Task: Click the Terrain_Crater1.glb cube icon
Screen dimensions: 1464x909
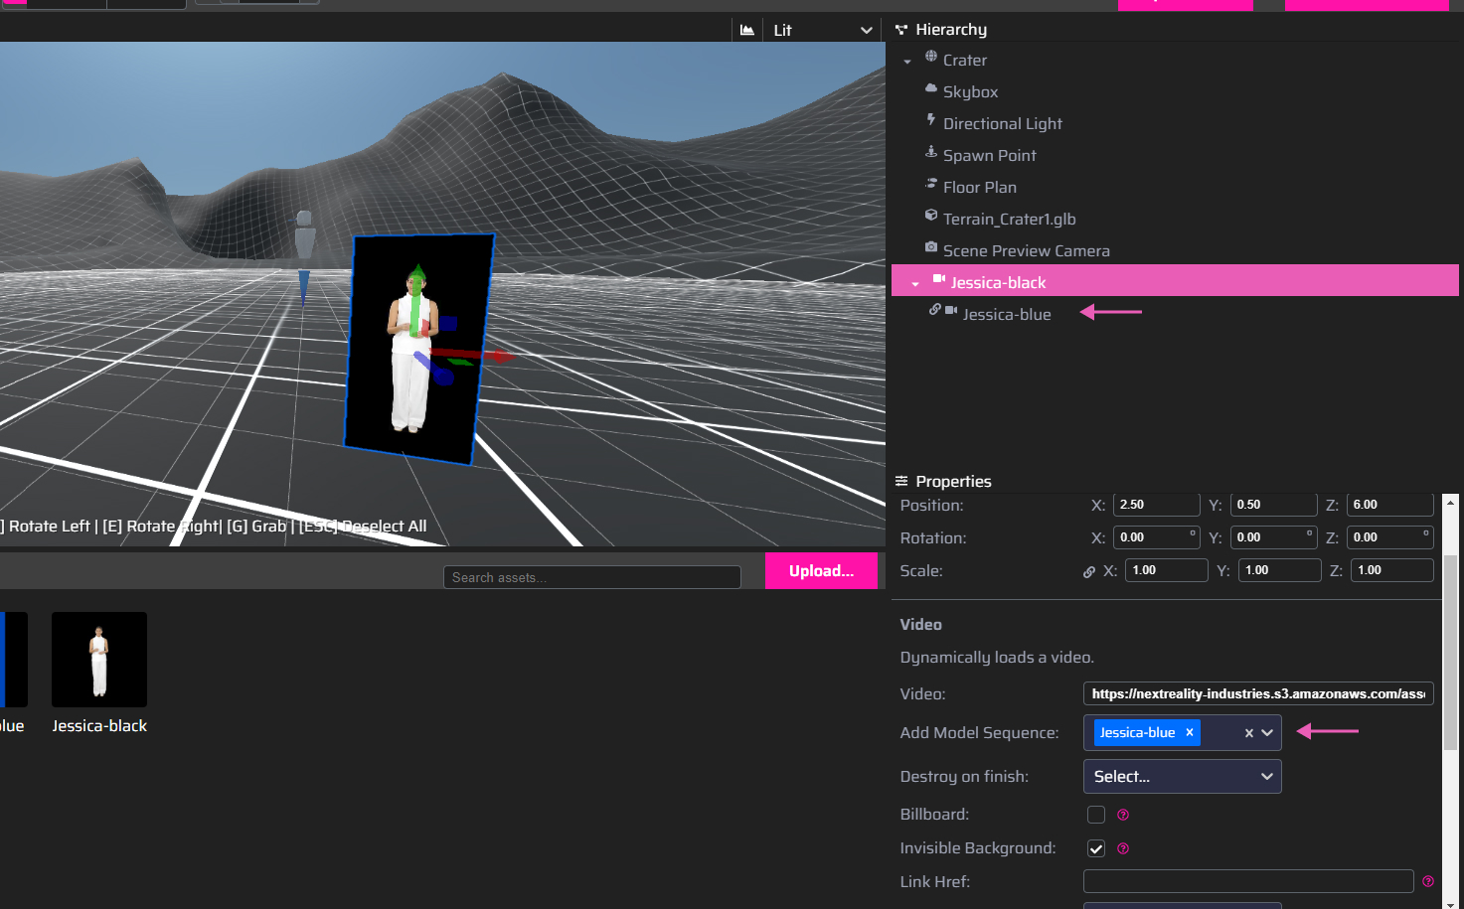Action: click(x=931, y=216)
